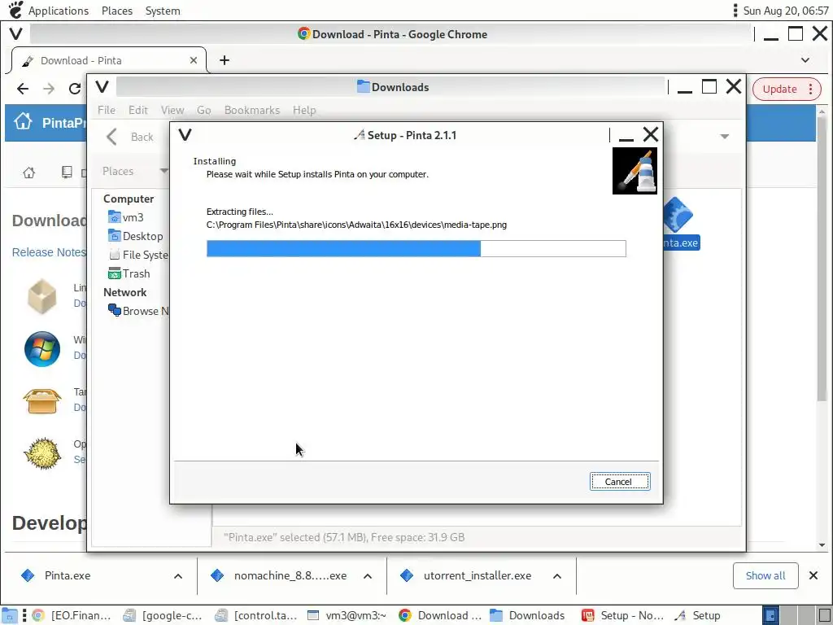Select vm3 home folder in sidebar
This screenshot has height=625, width=833.
point(126,217)
